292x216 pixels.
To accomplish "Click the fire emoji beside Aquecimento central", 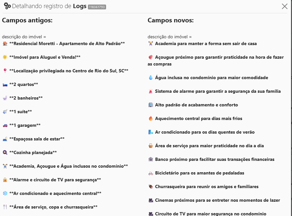I will (151, 119).
